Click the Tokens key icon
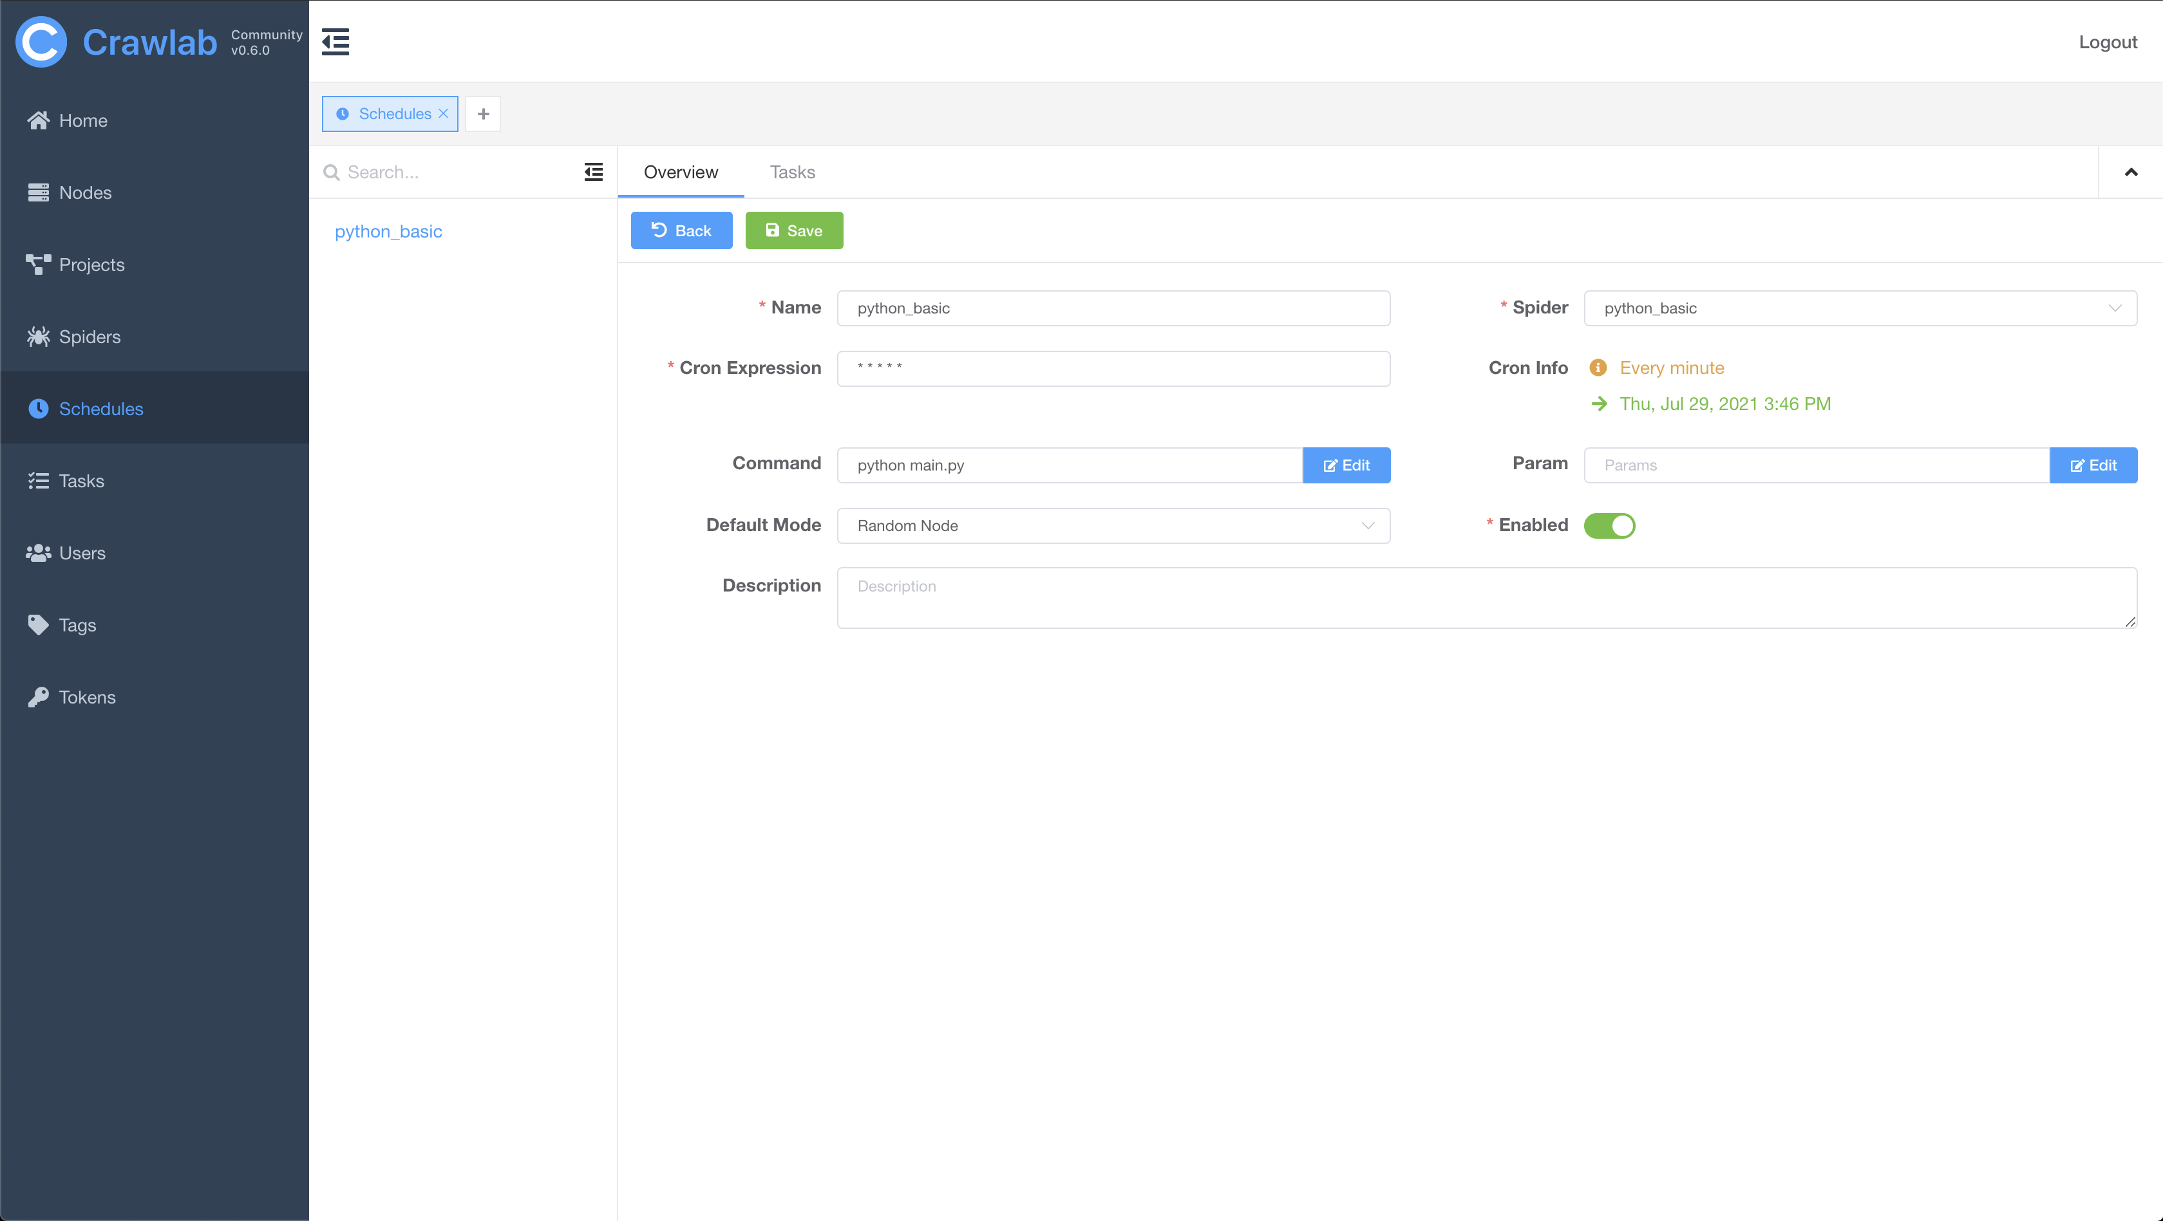 pos(38,697)
